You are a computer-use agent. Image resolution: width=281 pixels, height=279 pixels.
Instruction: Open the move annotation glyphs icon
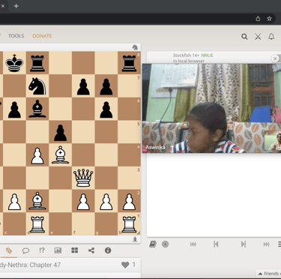(42, 250)
